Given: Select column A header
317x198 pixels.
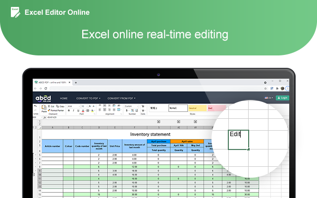Looking at the screenshot, I should coord(53,128).
